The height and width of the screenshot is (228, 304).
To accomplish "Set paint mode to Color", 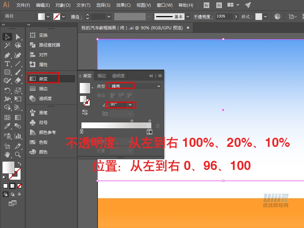I will [6, 186].
